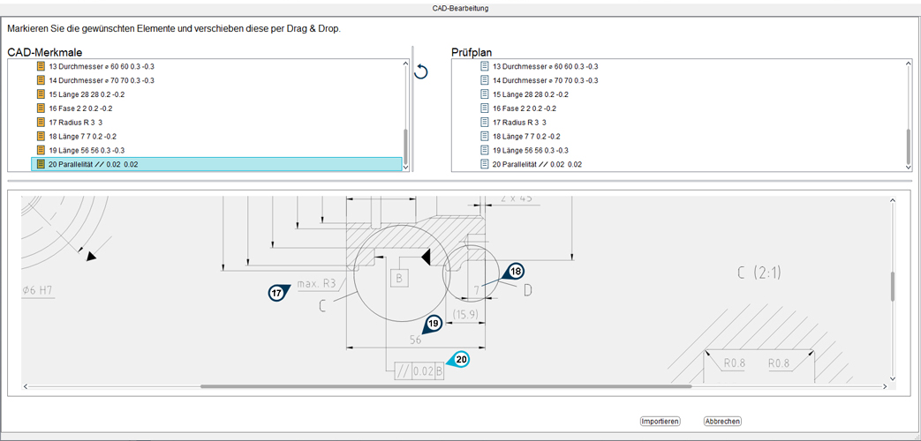Select '16 Fase 2 2 0.2 -0.2' in CAD-Merkmale
921x441 pixels.
click(80, 108)
